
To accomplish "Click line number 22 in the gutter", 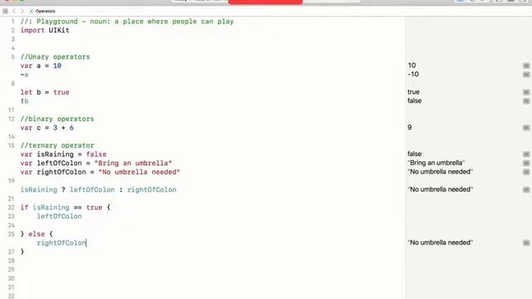I will tap(12, 208).
